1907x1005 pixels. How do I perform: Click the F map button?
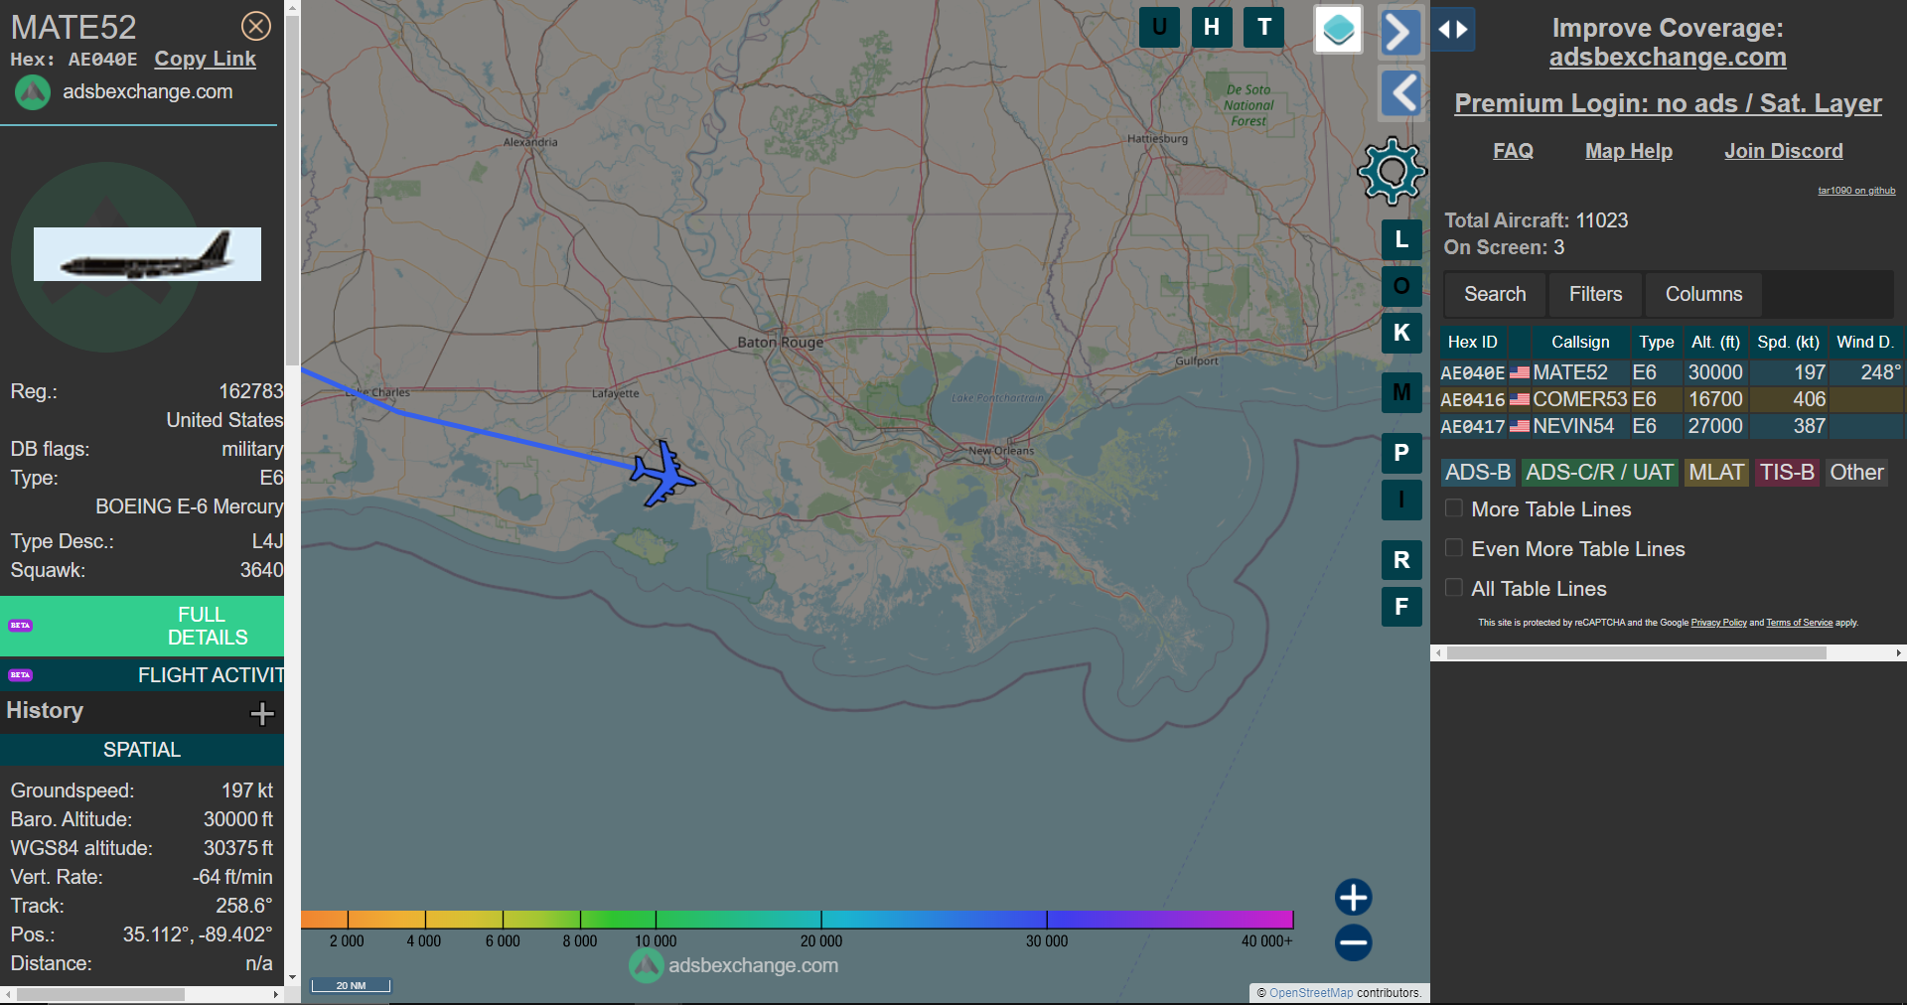tap(1401, 607)
